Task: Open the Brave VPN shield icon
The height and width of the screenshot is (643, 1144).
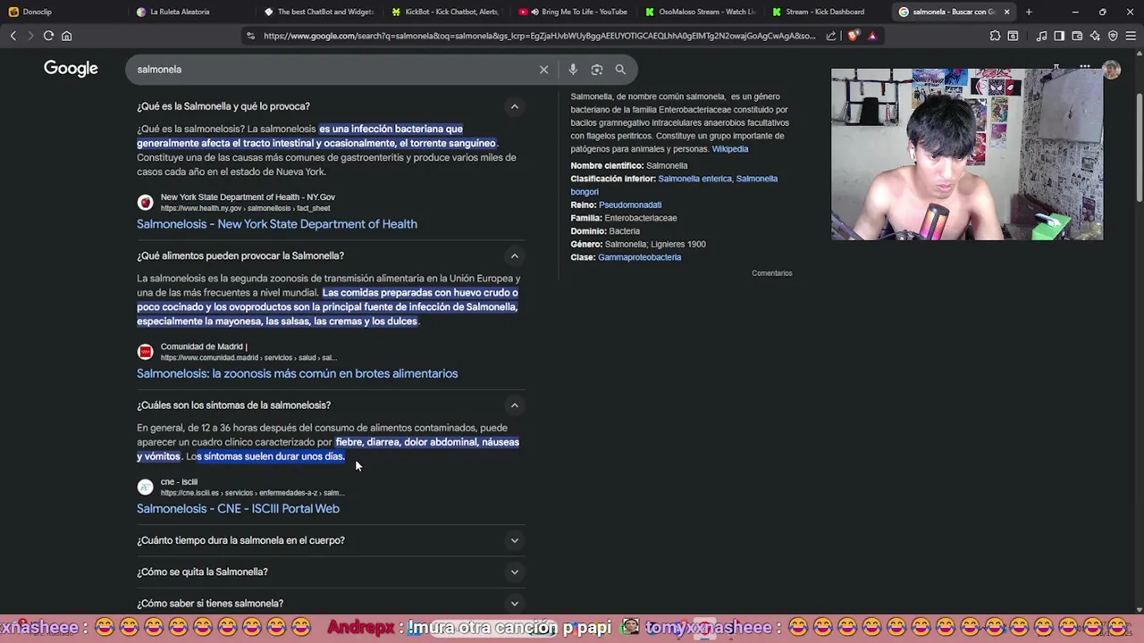Action: [x=1113, y=36]
